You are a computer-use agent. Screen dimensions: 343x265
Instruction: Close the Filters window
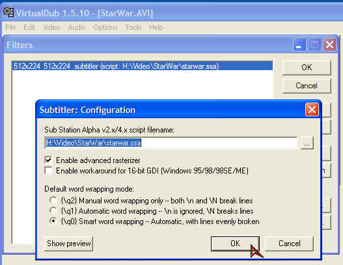pyautogui.click(x=329, y=45)
